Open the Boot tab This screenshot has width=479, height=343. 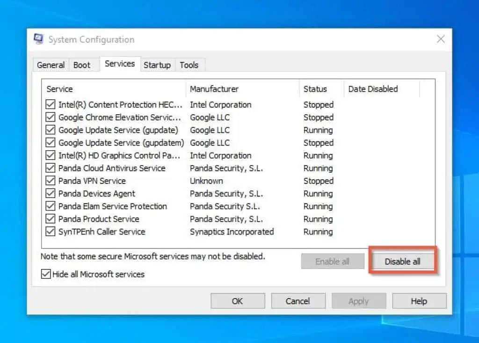82,65
